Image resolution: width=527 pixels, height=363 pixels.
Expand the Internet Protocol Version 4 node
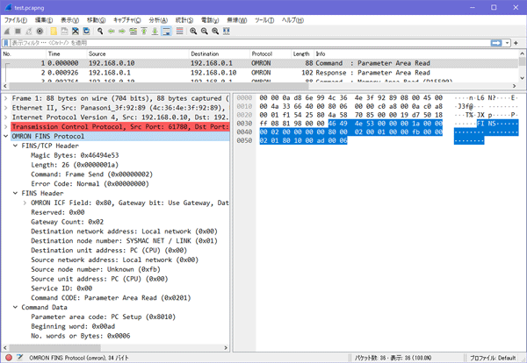coord(6,117)
